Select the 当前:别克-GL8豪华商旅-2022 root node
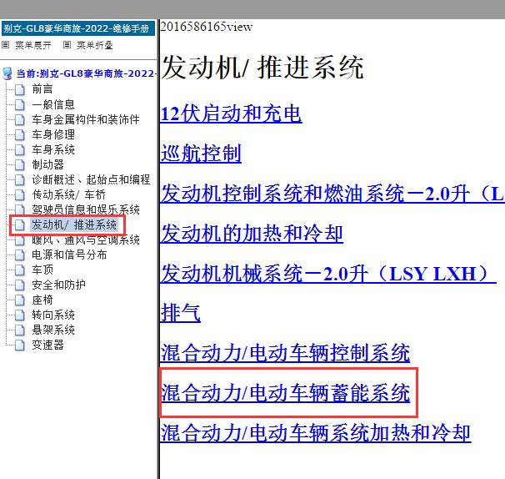Image resolution: width=505 pixels, height=479 pixels. click(87, 73)
